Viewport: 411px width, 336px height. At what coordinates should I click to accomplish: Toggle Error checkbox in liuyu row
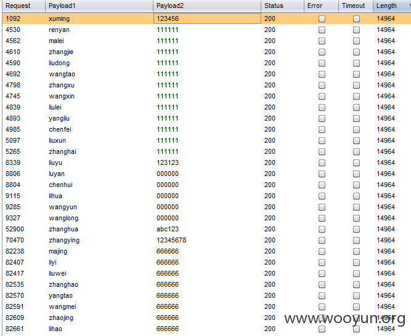tap(322, 162)
